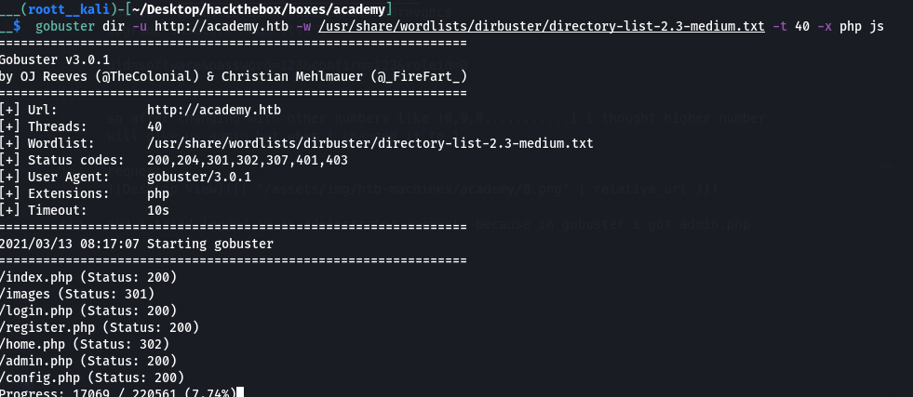Screen dimensions: 913x397
Task: Click the gobuster command name at the prompt
Action: pos(69,26)
